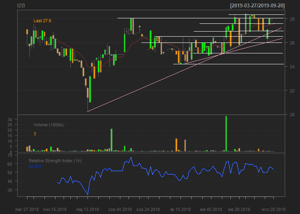Click the 'Volume (1000s):' label
300x214 pixels.
tap(49, 125)
